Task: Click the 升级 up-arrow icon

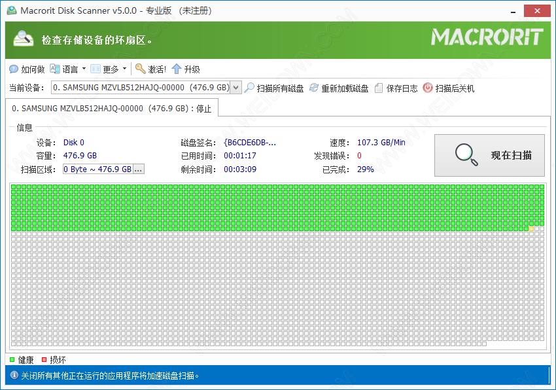Action: [177, 69]
